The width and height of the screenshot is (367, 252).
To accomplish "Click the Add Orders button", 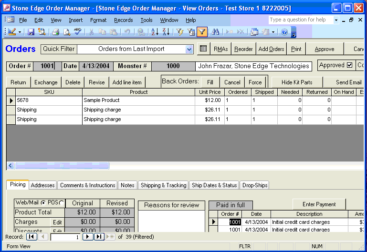I will (x=271, y=49).
